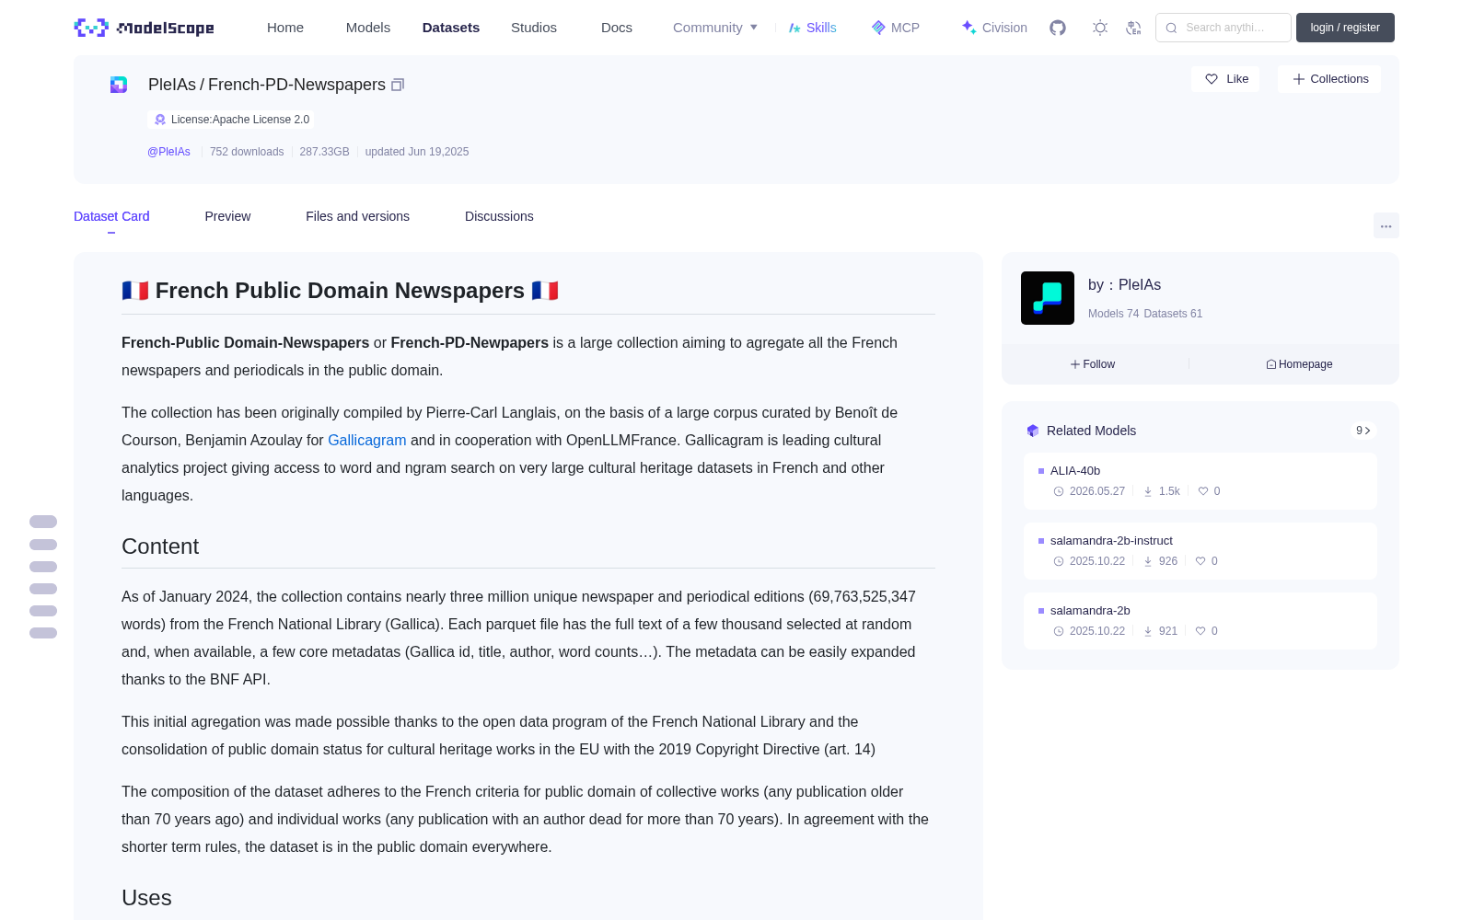Click the Homepage house icon
1473x920 pixels.
[1271, 364]
